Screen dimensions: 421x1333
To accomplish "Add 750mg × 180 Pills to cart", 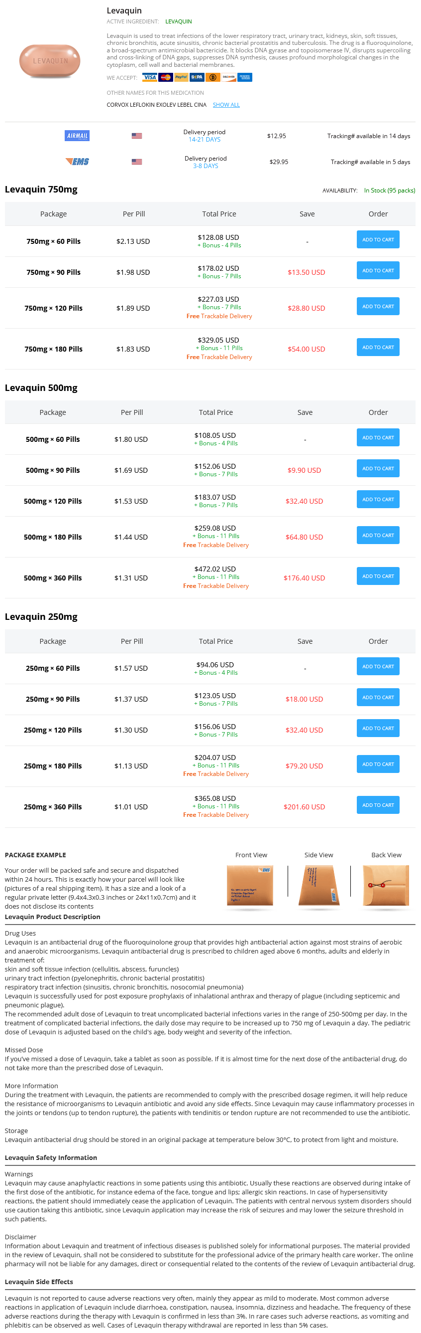I will 378,348.
